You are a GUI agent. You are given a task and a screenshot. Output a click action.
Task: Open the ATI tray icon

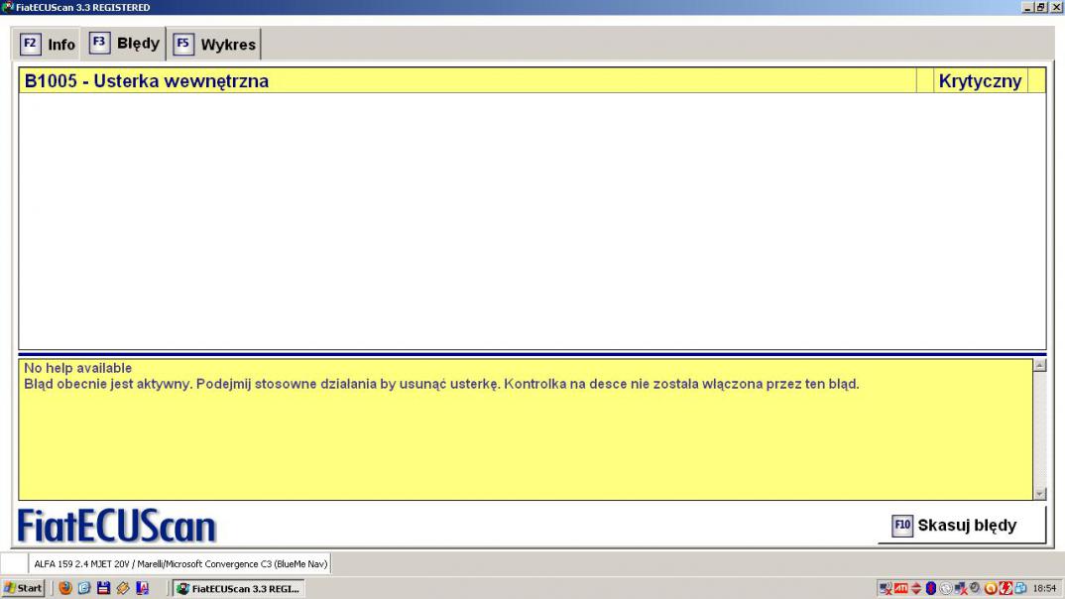tap(901, 589)
